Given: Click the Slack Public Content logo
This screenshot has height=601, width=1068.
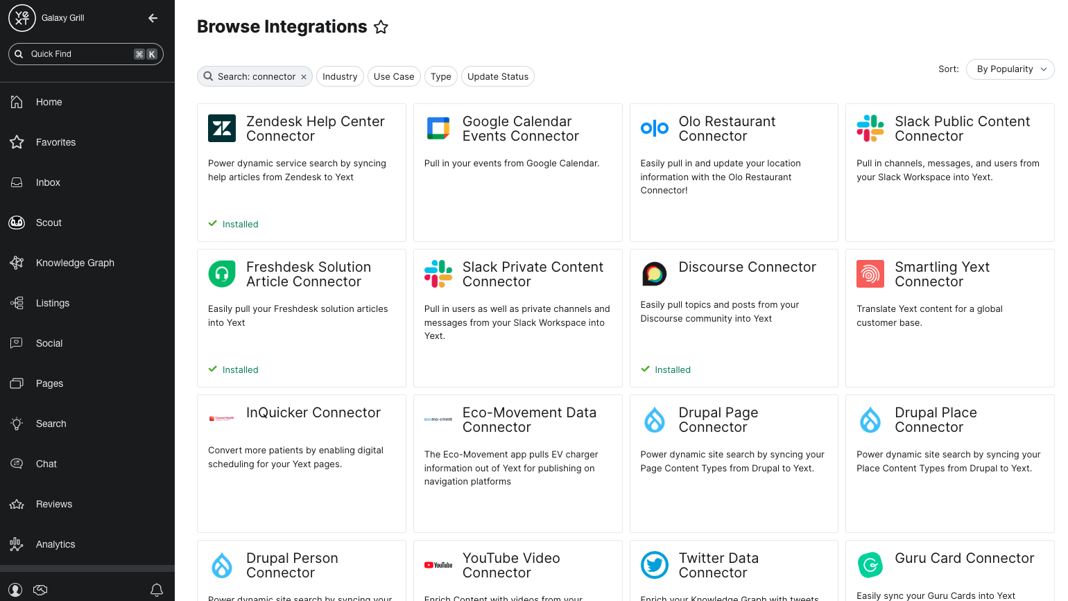Looking at the screenshot, I should [x=870, y=128].
